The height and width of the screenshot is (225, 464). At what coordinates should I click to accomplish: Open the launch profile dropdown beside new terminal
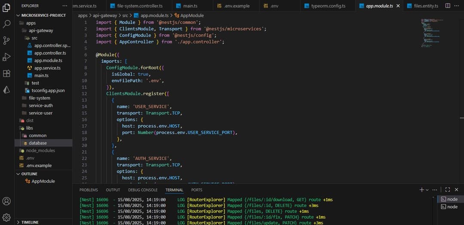click(x=427, y=190)
